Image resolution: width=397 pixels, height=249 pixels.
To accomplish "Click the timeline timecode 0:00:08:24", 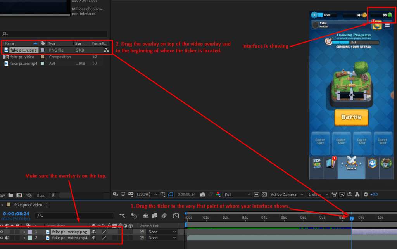I will click(x=16, y=214).
